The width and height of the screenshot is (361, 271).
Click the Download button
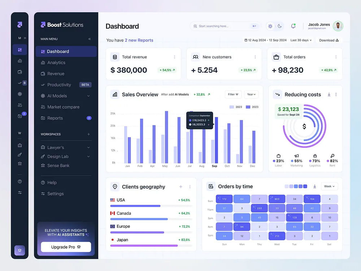(x=329, y=40)
